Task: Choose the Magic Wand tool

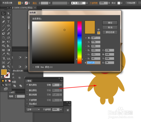Action: click(3, 17)
